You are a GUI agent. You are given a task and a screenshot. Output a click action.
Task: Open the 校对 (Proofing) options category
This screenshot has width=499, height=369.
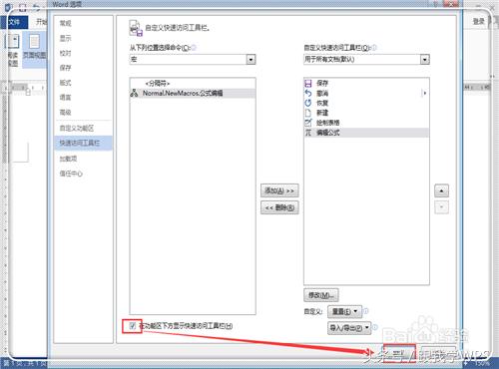pyautogui.click(x=65, y=53)
